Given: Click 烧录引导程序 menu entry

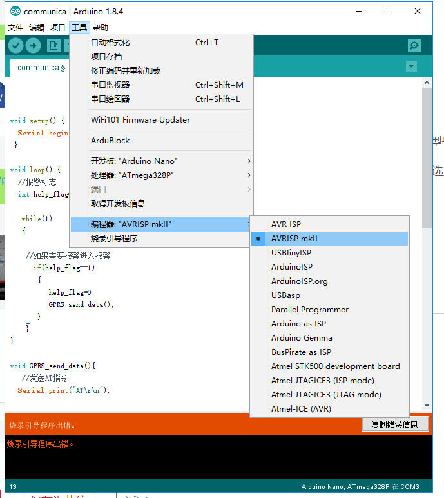Looking at the screenshot, I should point(161,239).
